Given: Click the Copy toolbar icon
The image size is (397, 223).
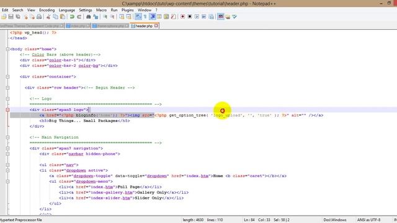Looking at the screenshot, I should [x=55, y=17].
